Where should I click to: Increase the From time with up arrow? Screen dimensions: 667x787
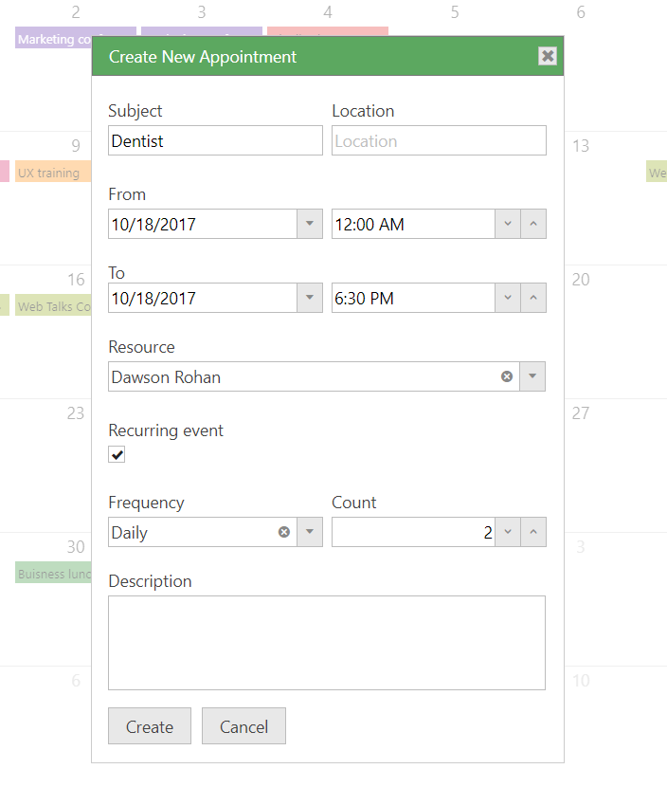(533, 224)
